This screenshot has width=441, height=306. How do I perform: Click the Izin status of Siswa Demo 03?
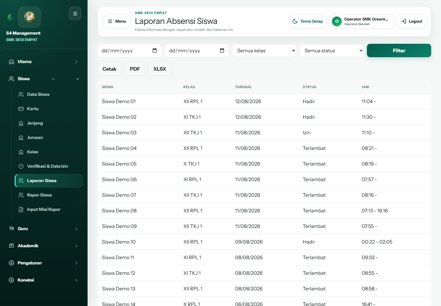[x=307, y=132]
